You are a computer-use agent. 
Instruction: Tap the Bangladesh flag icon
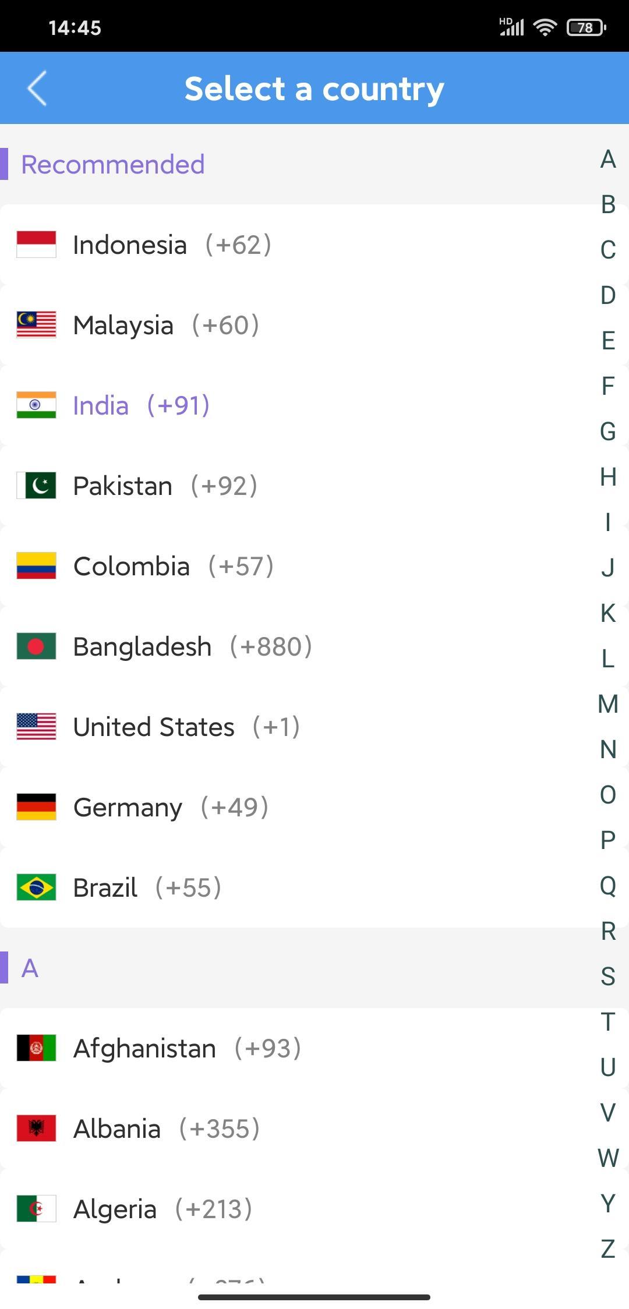pos(36,646)
